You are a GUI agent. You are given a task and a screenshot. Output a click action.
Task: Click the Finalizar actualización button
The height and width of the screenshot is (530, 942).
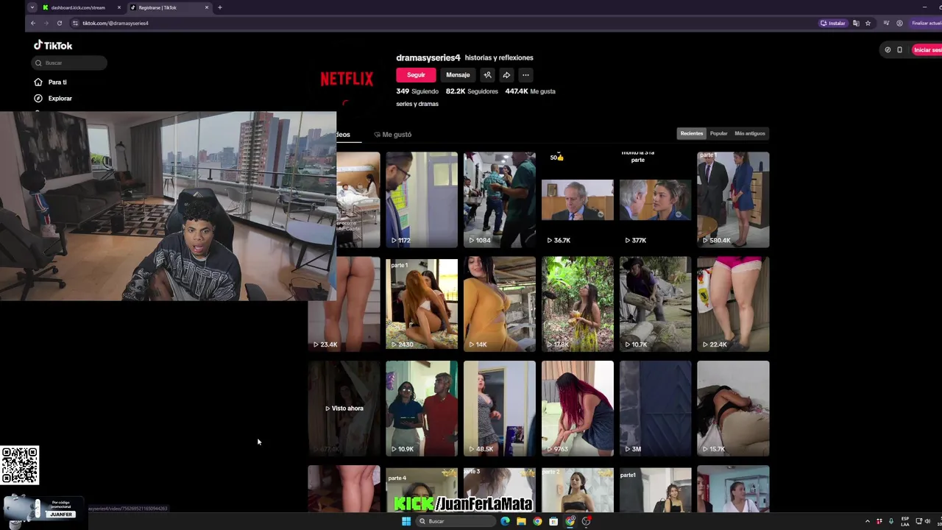coord(926,23)
